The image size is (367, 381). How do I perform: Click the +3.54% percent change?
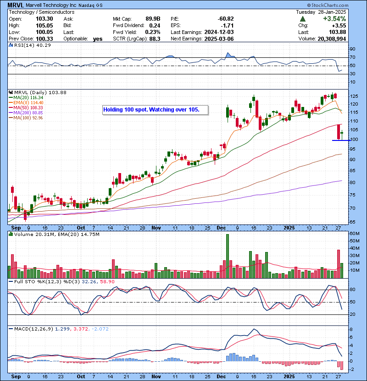(334, 19)
